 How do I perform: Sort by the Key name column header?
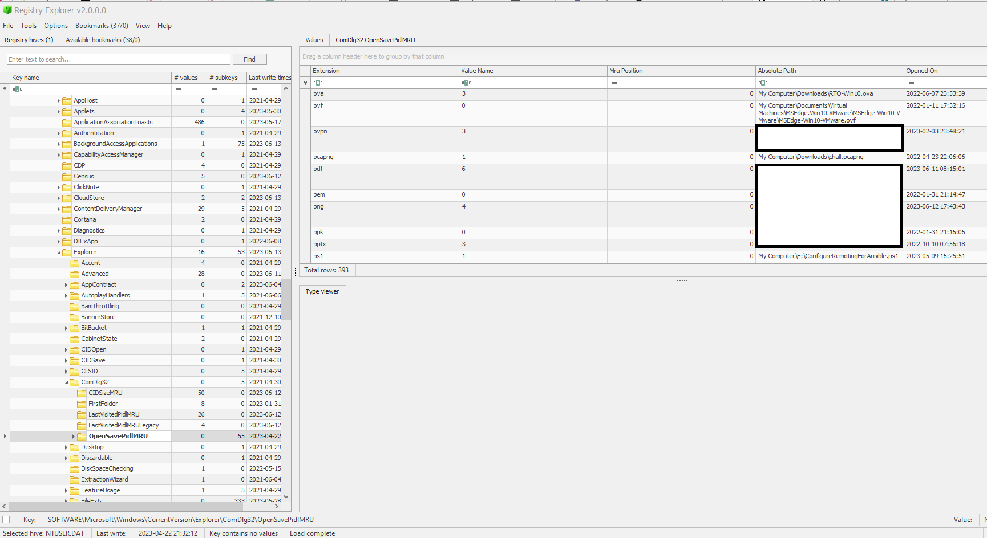(x=91, y=78)
